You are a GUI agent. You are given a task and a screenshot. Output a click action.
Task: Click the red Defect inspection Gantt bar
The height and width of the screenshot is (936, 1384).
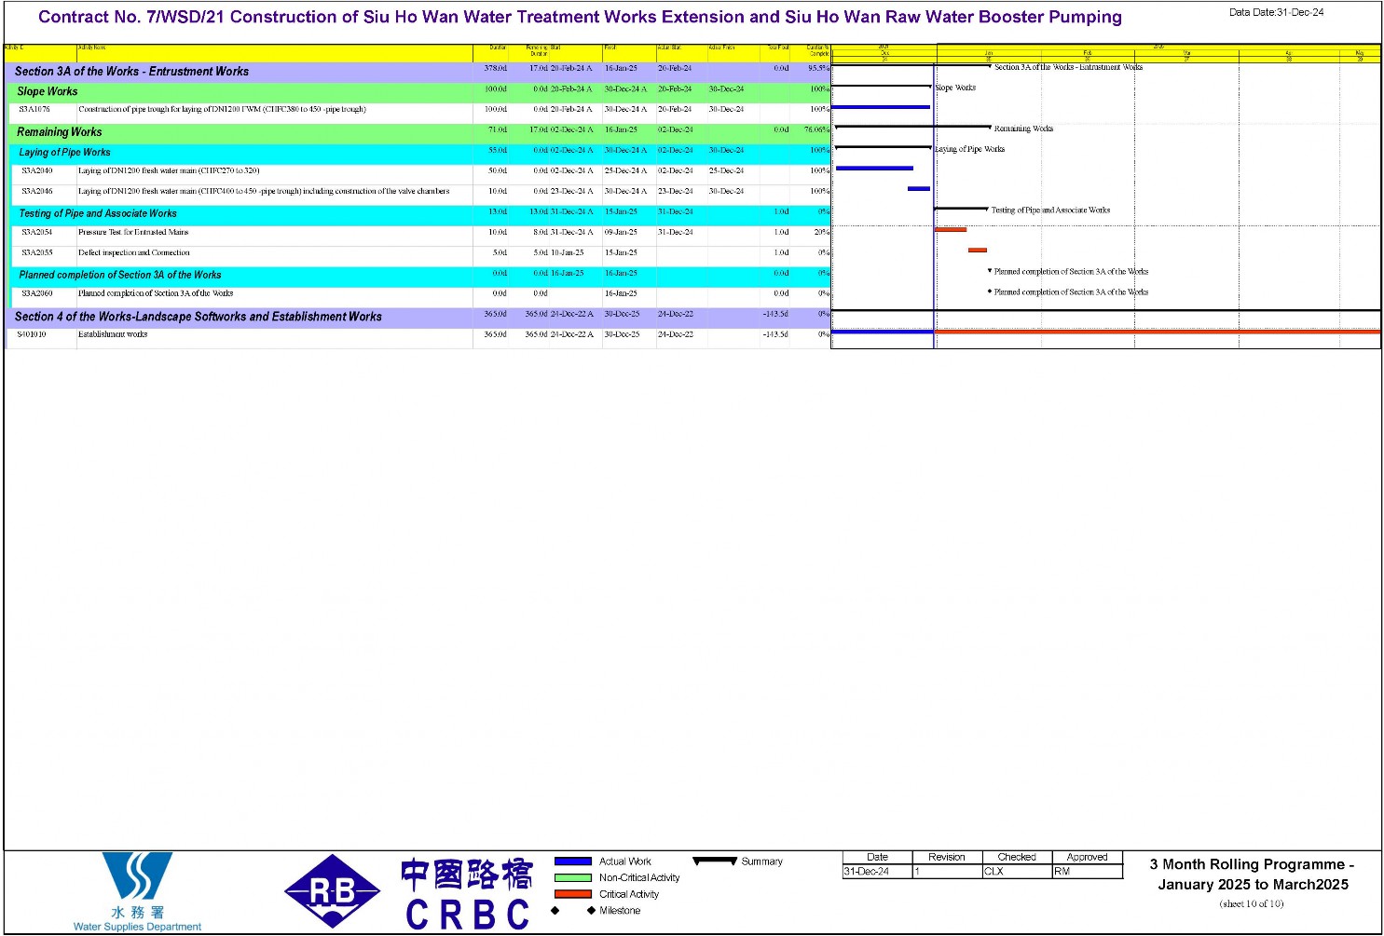pos(977,251)
